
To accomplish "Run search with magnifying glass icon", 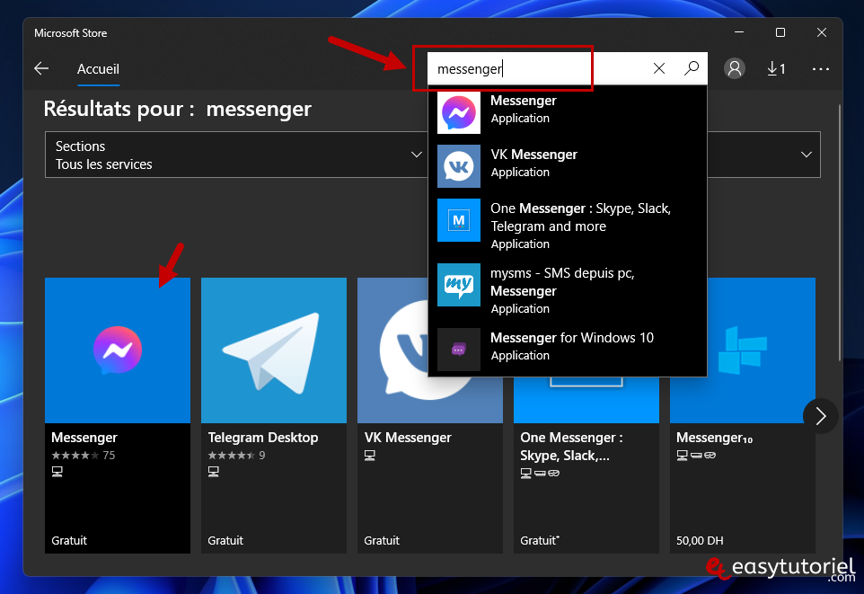I will click(692, 68).
